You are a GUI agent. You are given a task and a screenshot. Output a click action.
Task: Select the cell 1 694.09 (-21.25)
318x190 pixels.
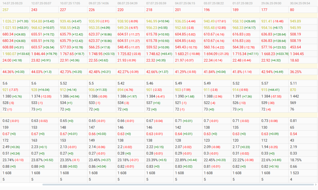(x=216, y=54)
